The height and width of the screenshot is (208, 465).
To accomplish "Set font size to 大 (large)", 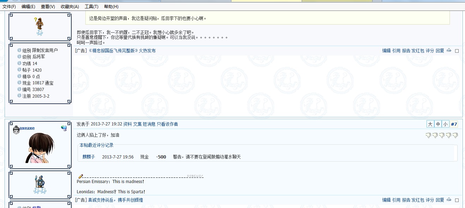I will point(430,124).
